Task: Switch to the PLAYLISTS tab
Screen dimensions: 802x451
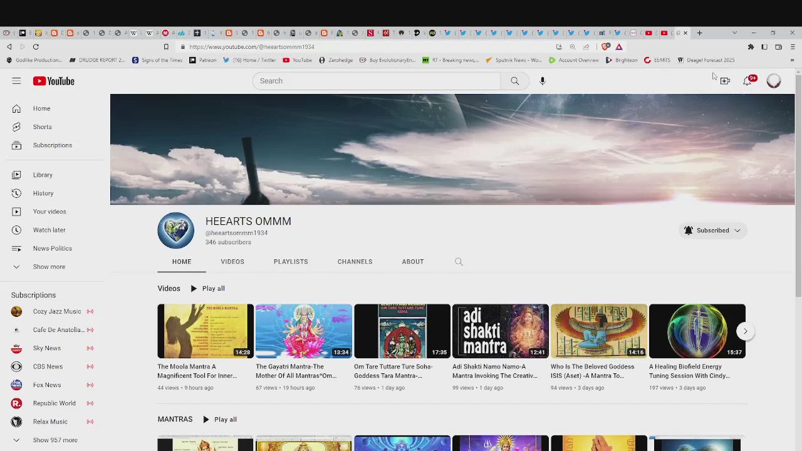Action: (291, 262)
